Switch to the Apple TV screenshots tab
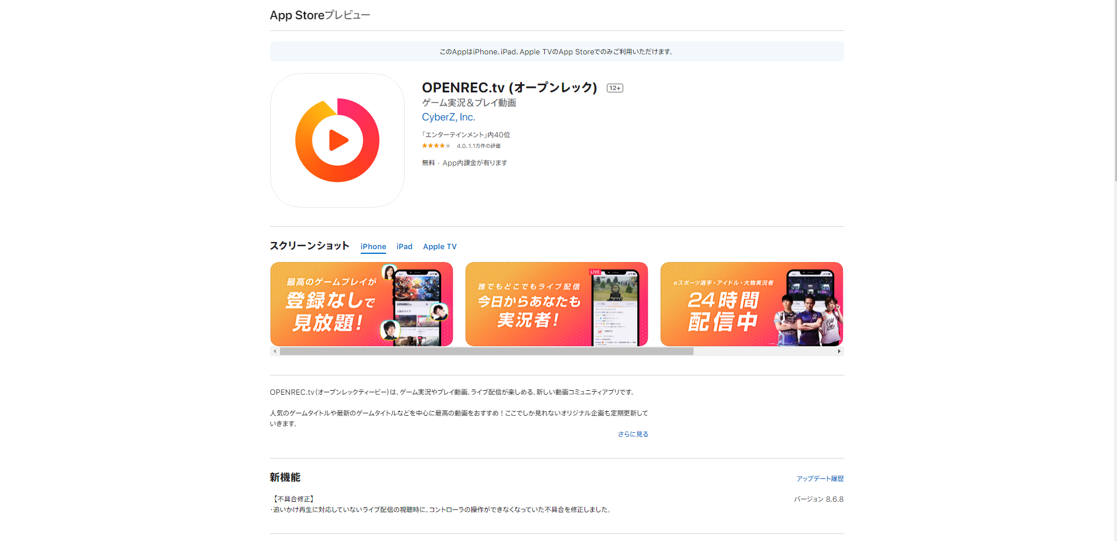 [440, 247]
